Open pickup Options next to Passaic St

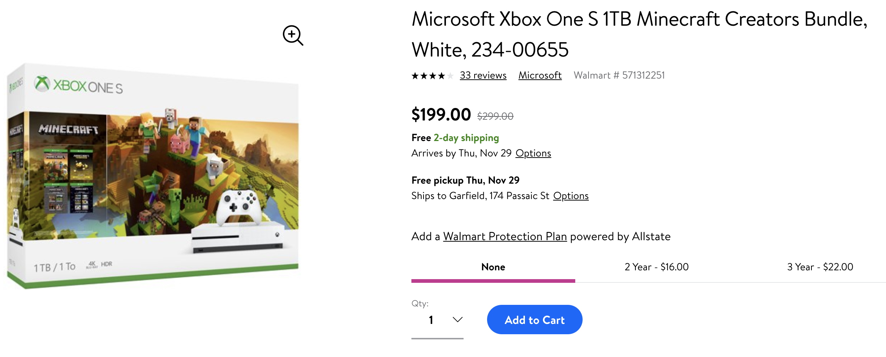(571, 196)
